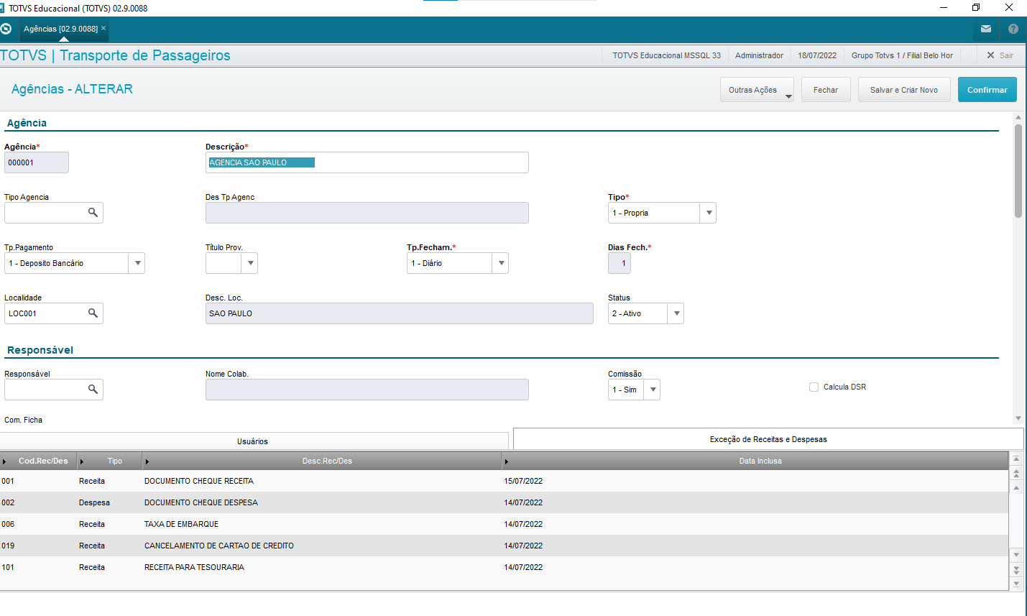The image size is (1027, 616).
Task: Select row TAXA DE EMBARQUE
Action: coord(504,524)
